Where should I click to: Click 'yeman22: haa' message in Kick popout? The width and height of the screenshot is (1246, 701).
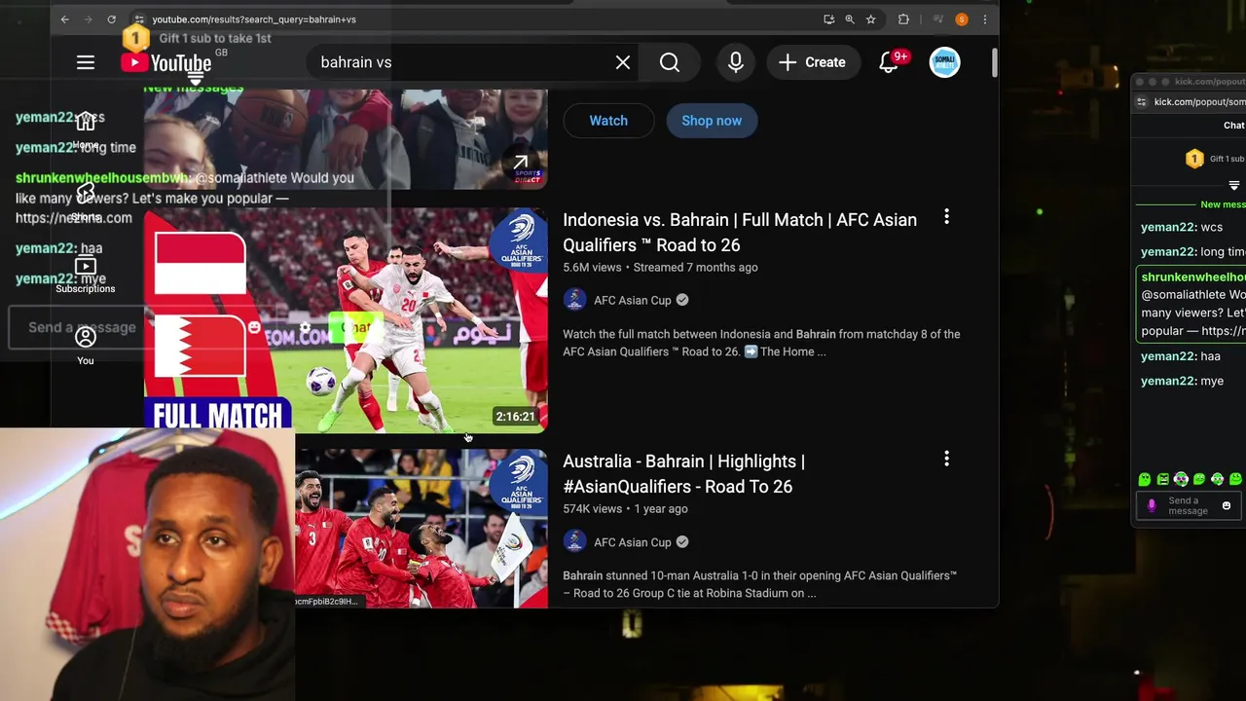point(1181,356)
